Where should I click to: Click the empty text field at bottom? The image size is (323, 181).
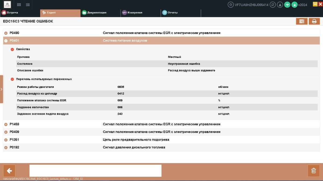(x=95, y=171)
